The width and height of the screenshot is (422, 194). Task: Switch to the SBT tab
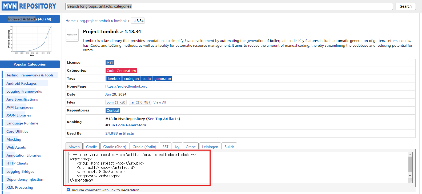166,146
